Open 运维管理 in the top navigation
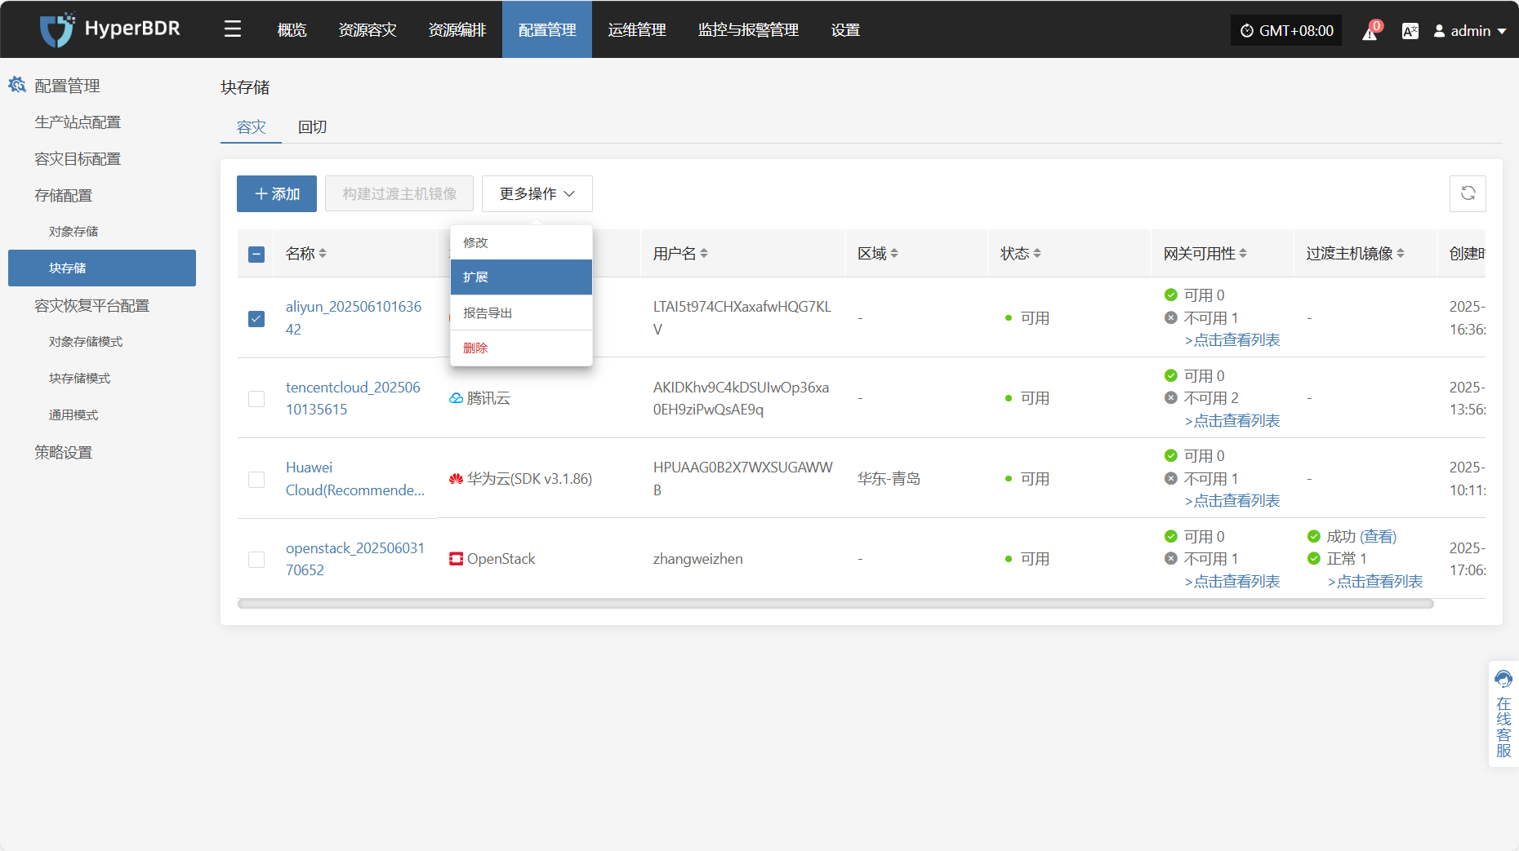Screen dimensions: 1519x851 [x=637, y=30]
